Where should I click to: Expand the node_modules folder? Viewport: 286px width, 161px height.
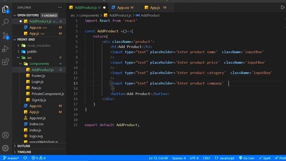[38, 46]
